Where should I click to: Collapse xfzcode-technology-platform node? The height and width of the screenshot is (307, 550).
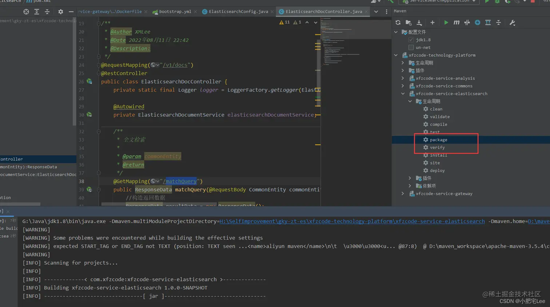tap(396, 55)
